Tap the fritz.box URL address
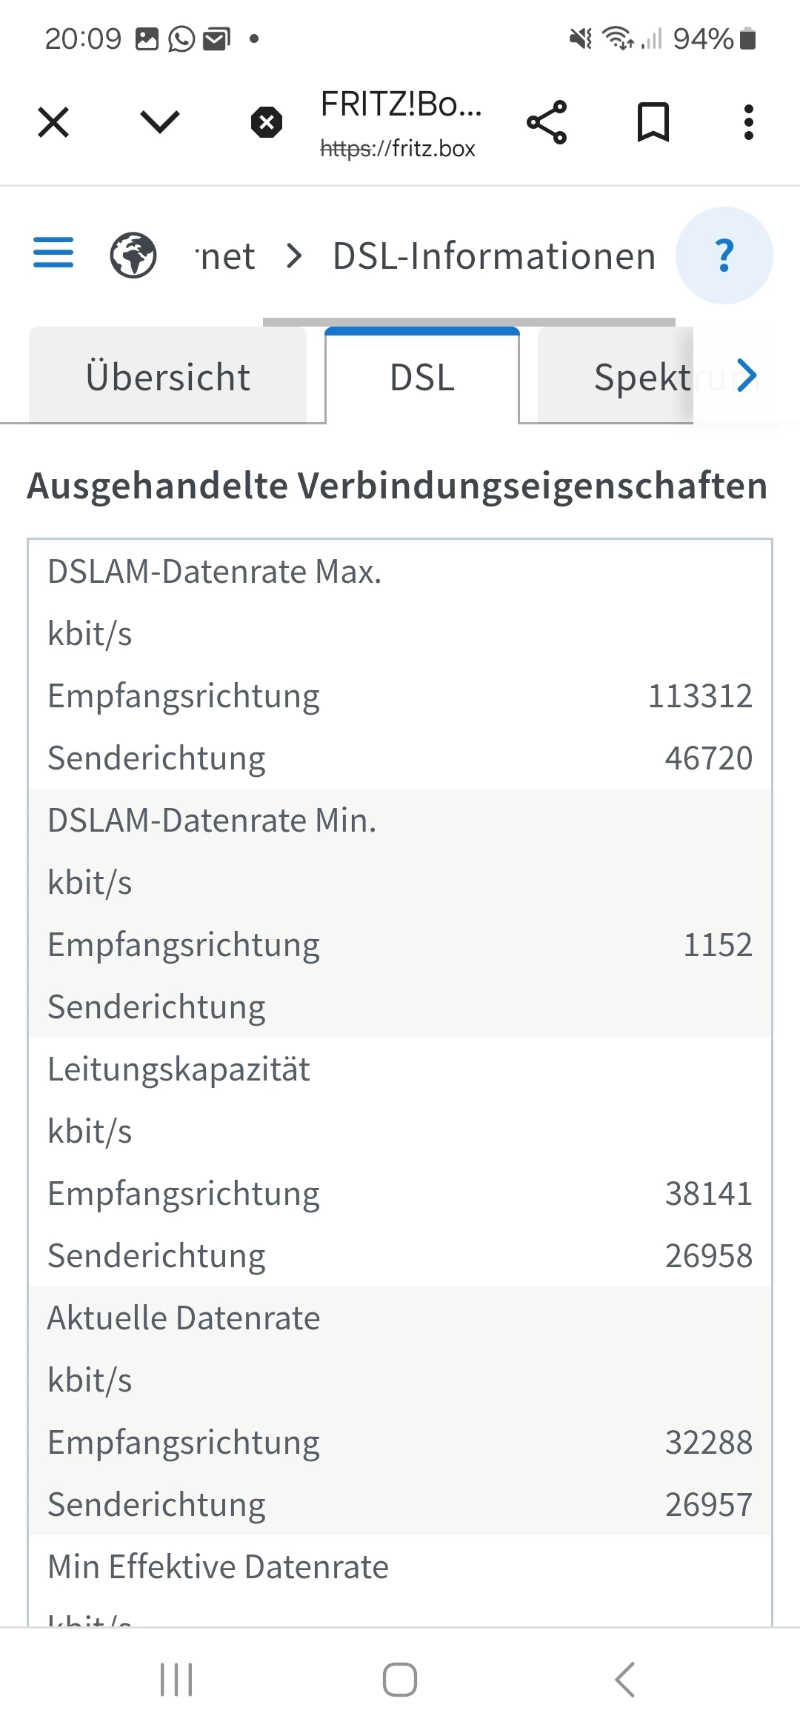This screenshot has width=800, height=1733. click(398, 149)
